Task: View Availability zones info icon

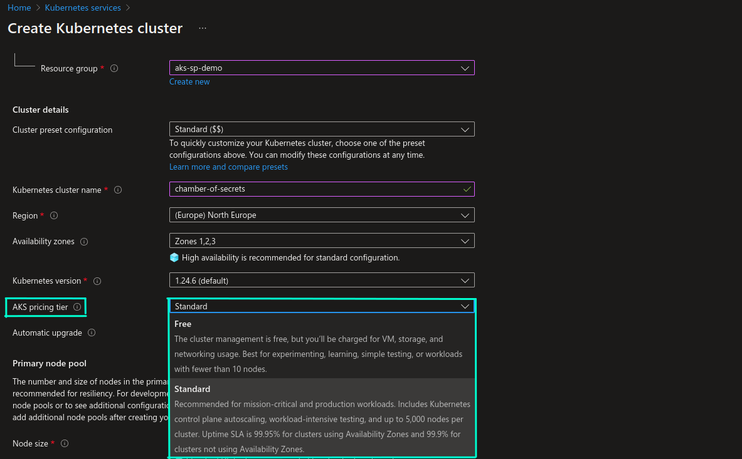Action: pos(84,242)
